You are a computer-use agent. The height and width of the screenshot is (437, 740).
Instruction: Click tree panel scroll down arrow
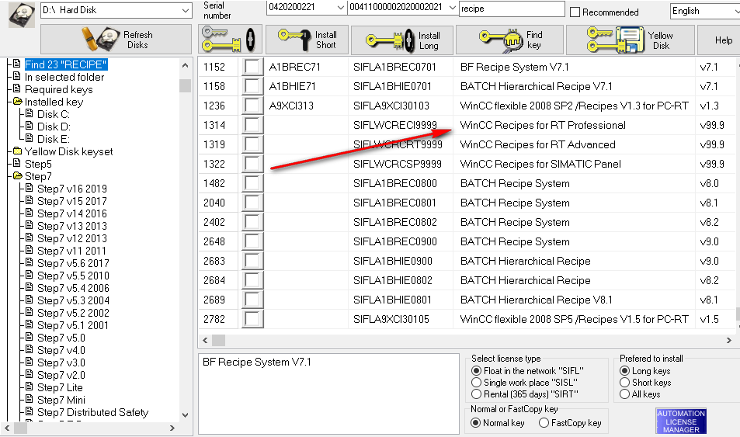click(x=185, y=414)
